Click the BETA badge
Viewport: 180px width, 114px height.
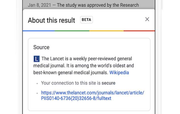point(86,20)
